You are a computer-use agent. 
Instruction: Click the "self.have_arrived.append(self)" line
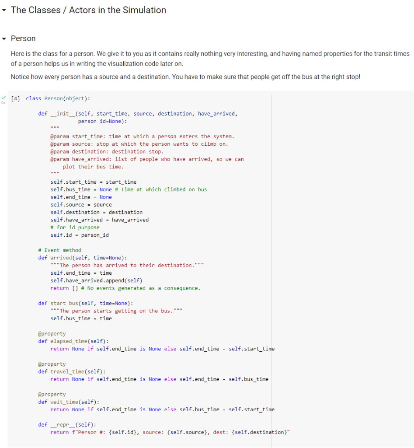(x=97, y=280)
